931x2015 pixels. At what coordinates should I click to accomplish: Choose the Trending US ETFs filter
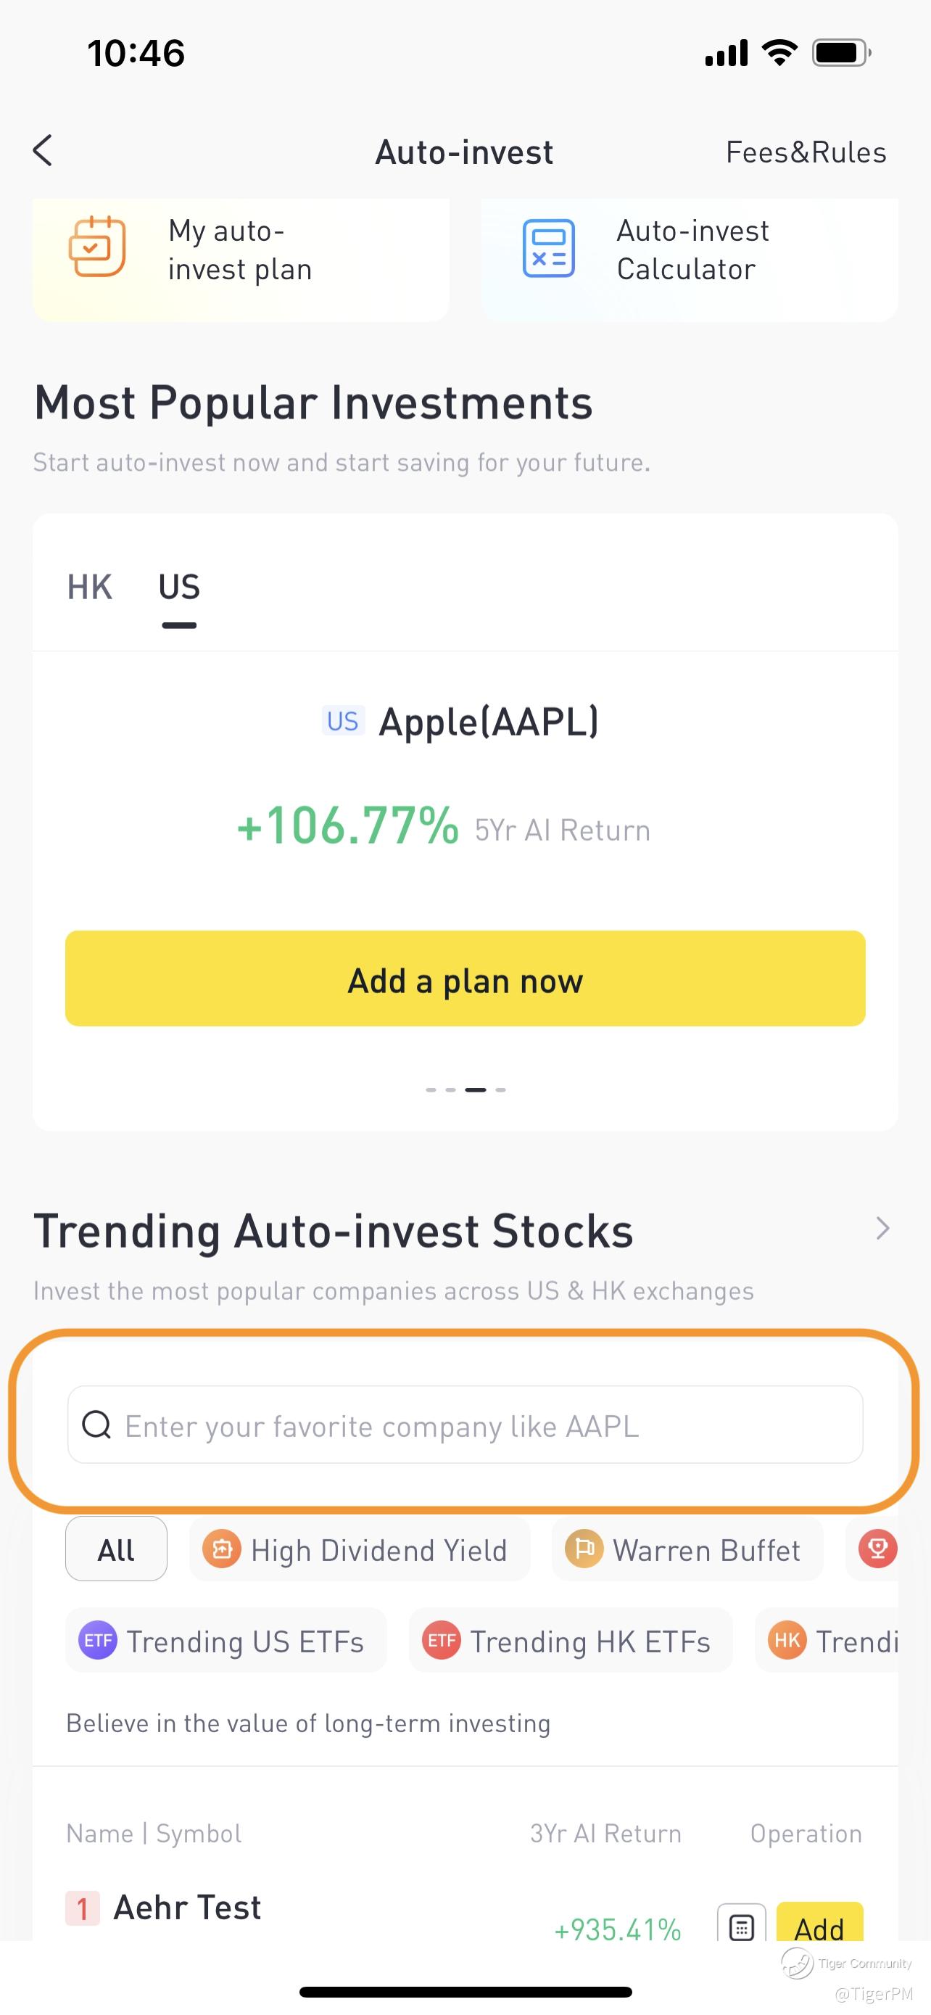tap(225, 1641)
